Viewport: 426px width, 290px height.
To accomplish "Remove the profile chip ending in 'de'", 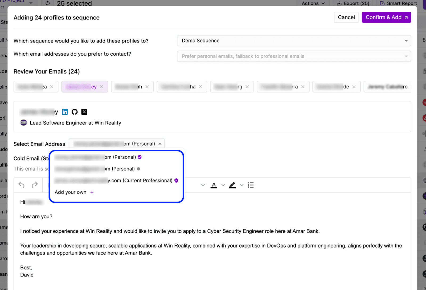I will coord(354,87).
